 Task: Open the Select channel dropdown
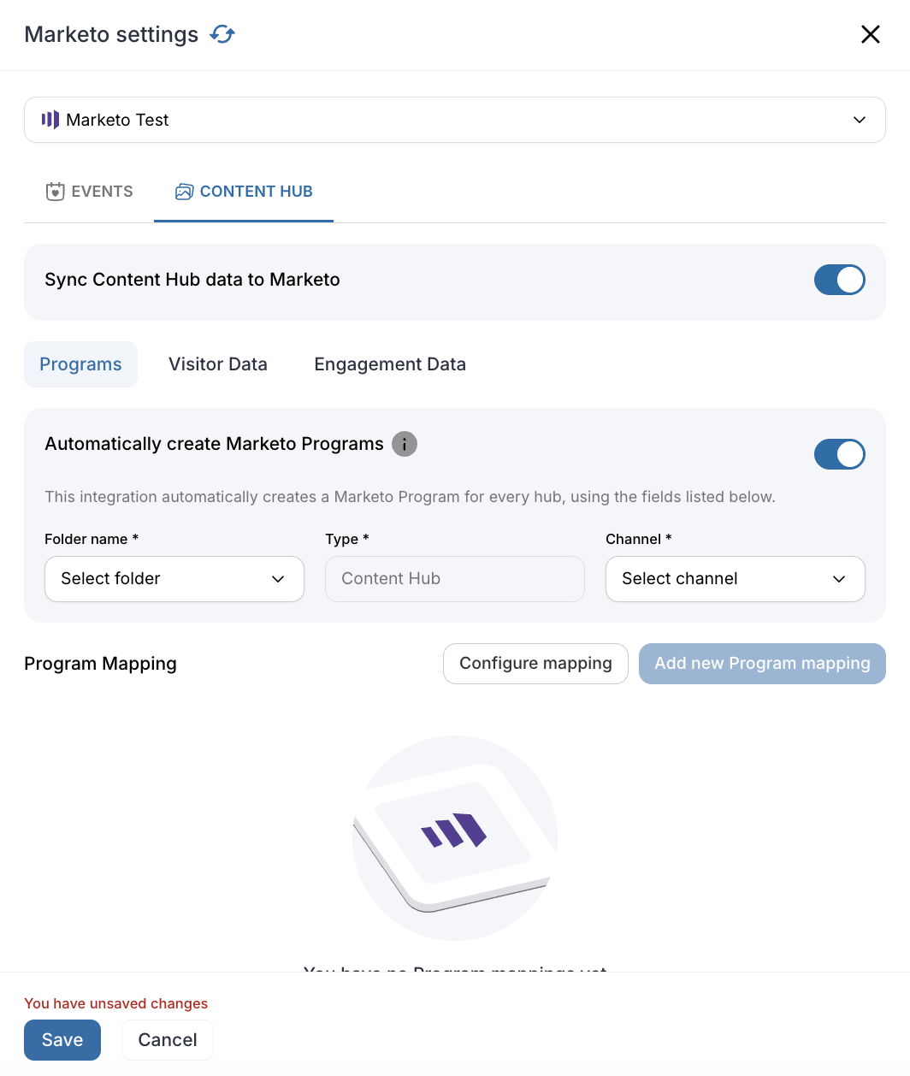pyautogui.click(x=736, y=579)
